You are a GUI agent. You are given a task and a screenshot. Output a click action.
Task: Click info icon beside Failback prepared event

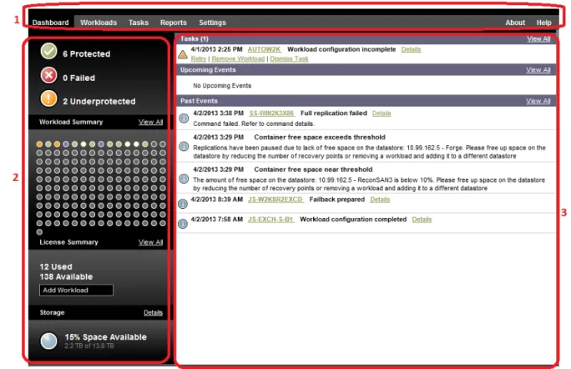pos(183,204)
